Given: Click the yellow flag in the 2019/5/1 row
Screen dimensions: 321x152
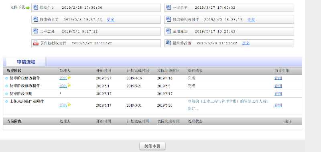Looking at the screenshot, I should (69, 85).
